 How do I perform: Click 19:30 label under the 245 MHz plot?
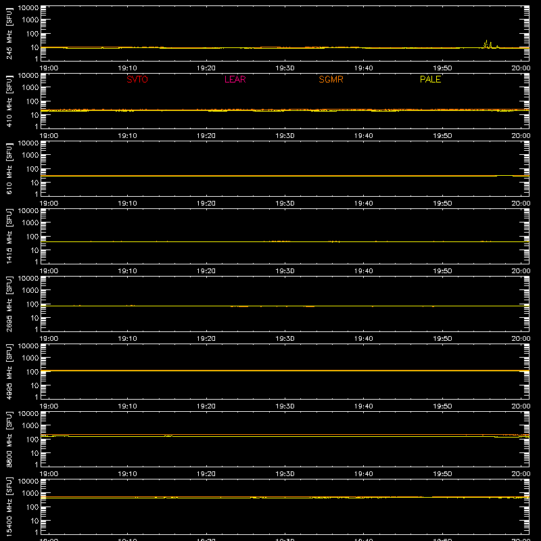click(285, 68)
